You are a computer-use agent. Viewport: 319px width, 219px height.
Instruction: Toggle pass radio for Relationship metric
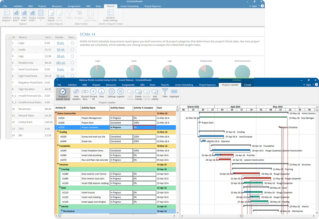click(x=72, y=63)
